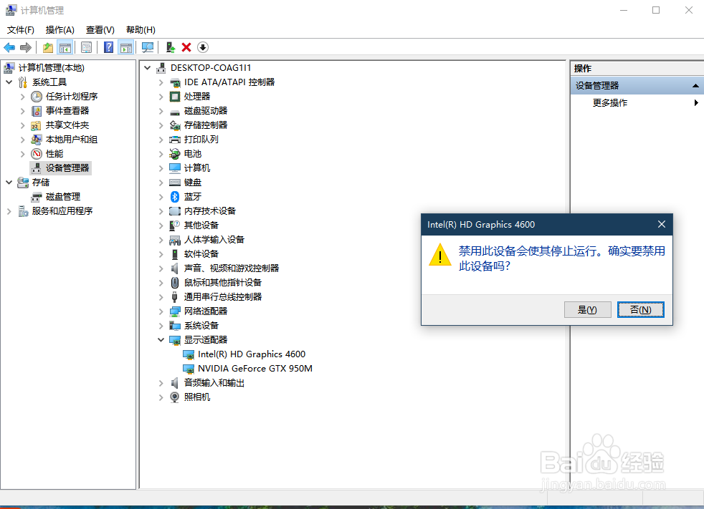Image resolution: width=704 pixels, height=509 pixels.
Task: Select the 人体学输入设备 category
Action: point(214,240)
